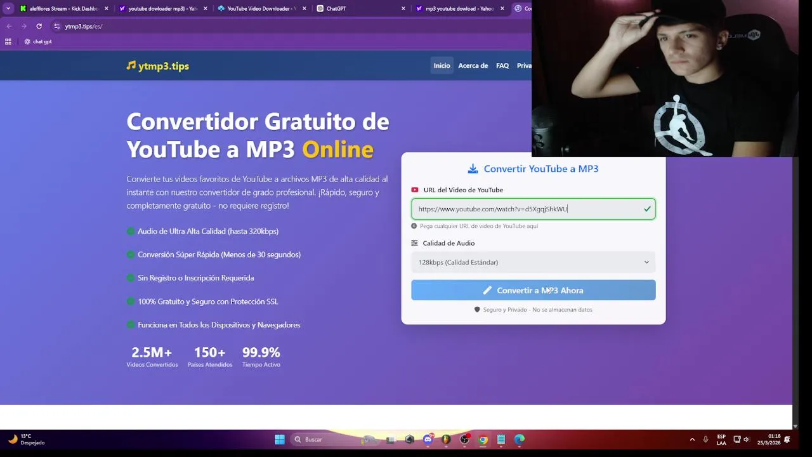Click the 2.5M+ Videos Convertidos stat
Viewport: 812px width, 457px height.
point(152,357)
